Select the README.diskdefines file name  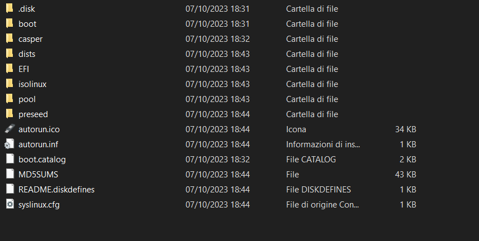click(x=56, y=190)
